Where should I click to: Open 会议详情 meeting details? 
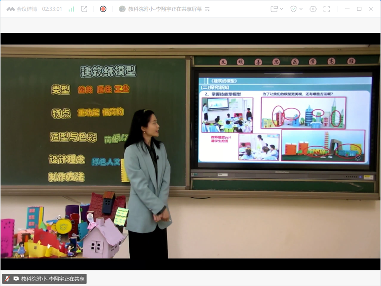click(27, 9)
